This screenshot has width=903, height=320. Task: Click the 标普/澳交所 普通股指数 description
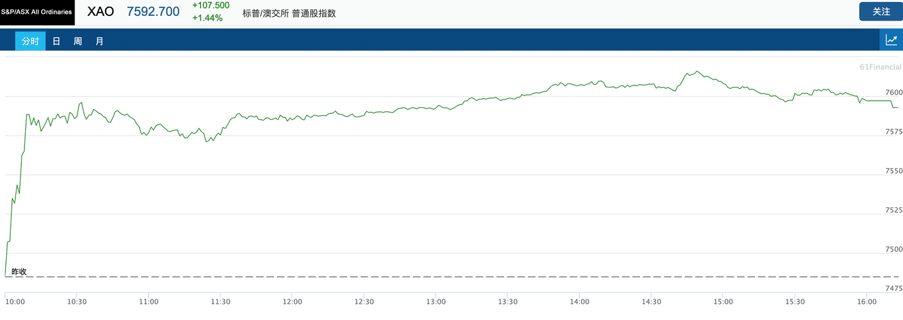(x=289, y=13)
